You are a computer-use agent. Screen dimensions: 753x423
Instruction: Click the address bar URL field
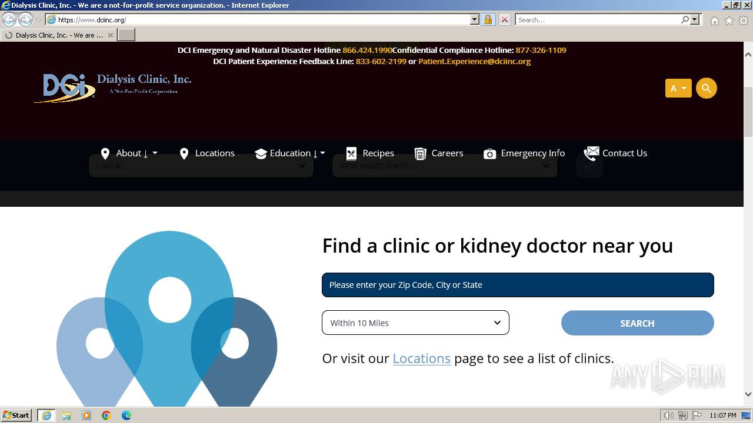tap(263, 19)
